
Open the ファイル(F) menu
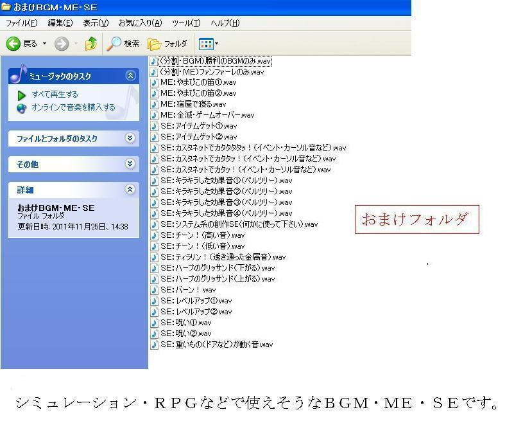tap(22, 23)
